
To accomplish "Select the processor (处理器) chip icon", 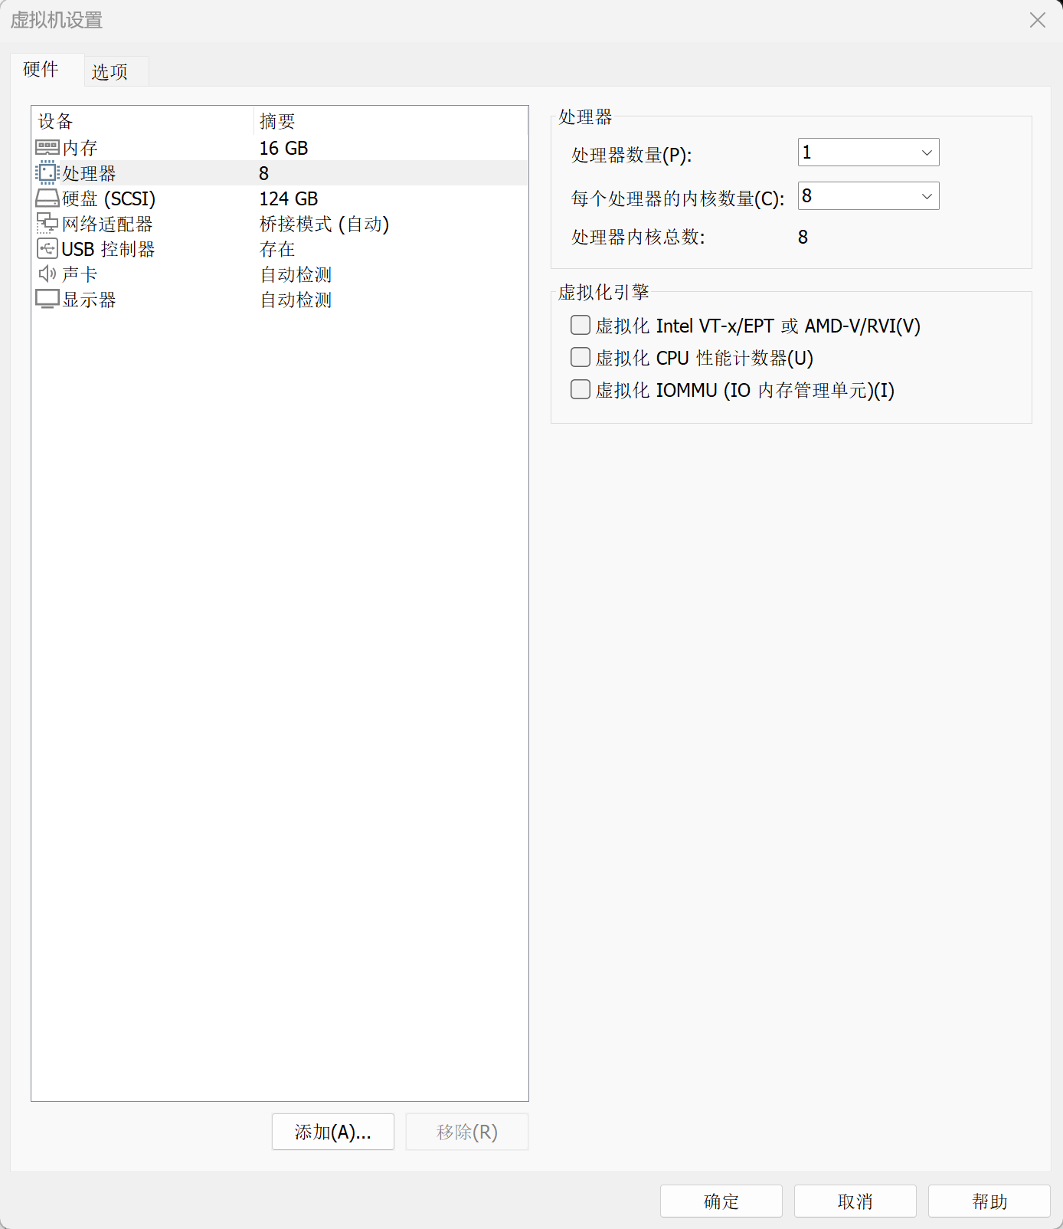I will [x=47, y=172].
